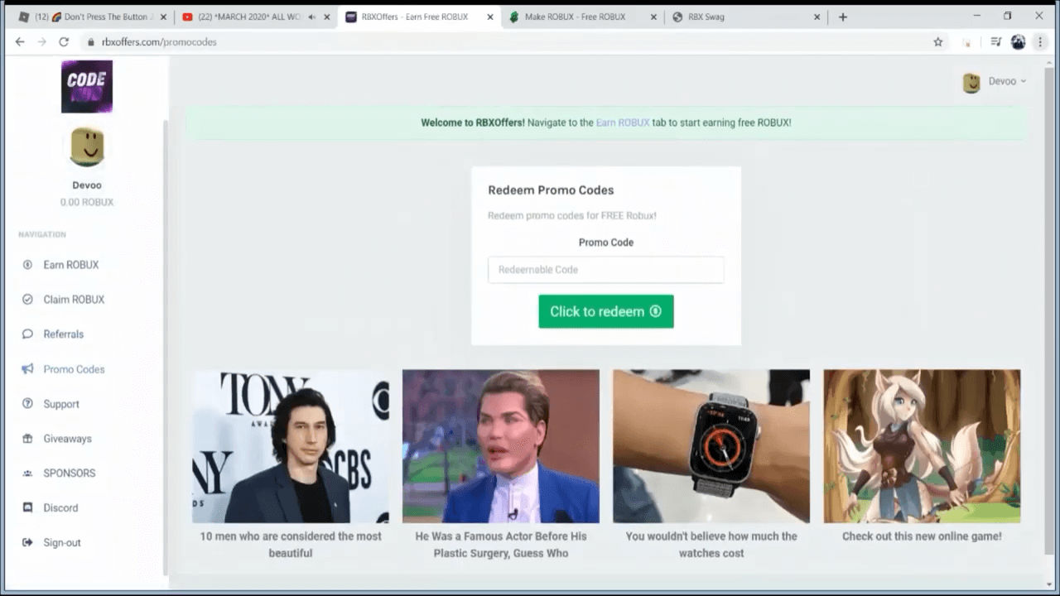Open the Support page
1060x596 pixels.
pos(61,404)
